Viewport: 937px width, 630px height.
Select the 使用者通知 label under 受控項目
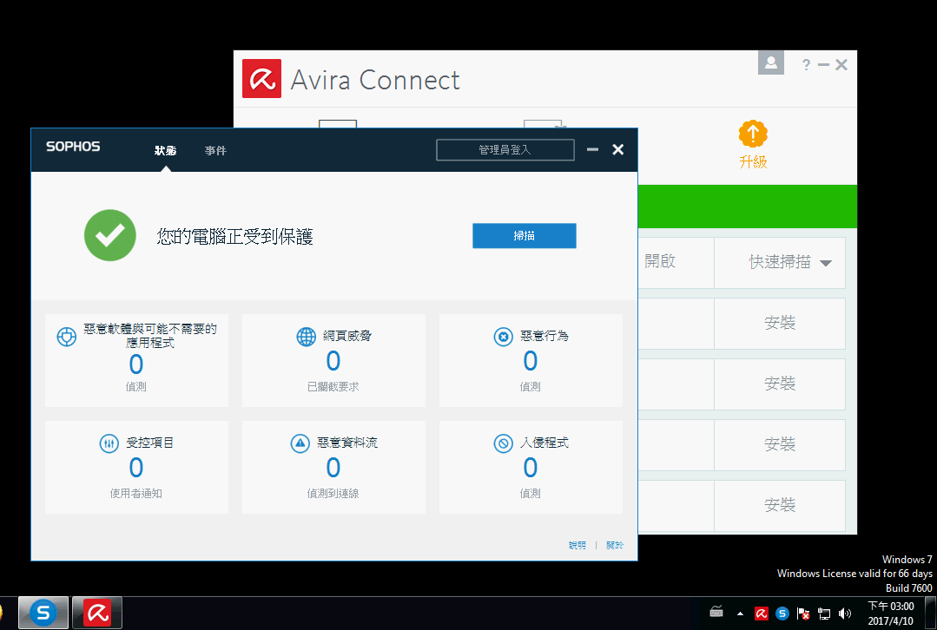(135, 493)
